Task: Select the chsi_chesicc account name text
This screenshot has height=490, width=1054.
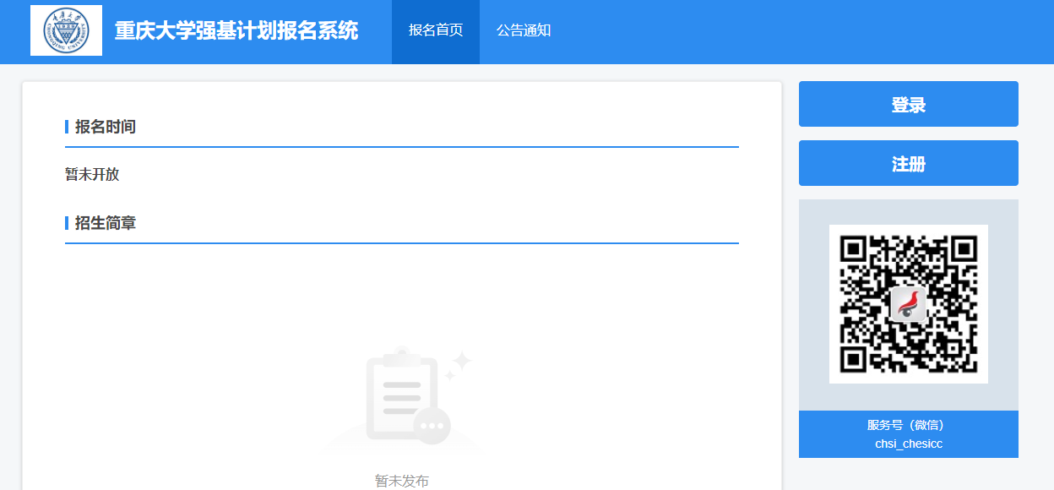Action: pos(908,444)
